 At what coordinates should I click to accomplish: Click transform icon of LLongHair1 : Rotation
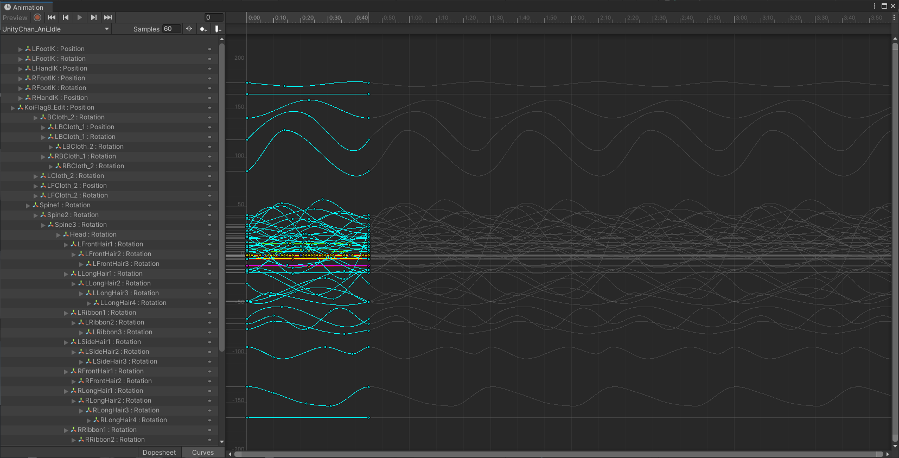[x=73, y=273]
